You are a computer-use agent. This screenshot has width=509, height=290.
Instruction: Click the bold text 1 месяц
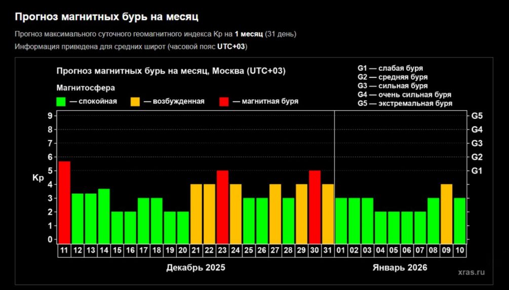pos(249,34)
